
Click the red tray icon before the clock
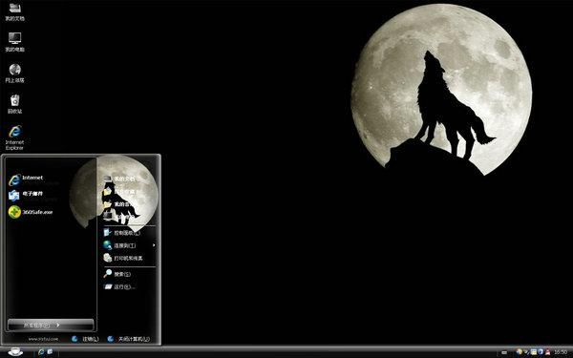[x=547, y=352]
